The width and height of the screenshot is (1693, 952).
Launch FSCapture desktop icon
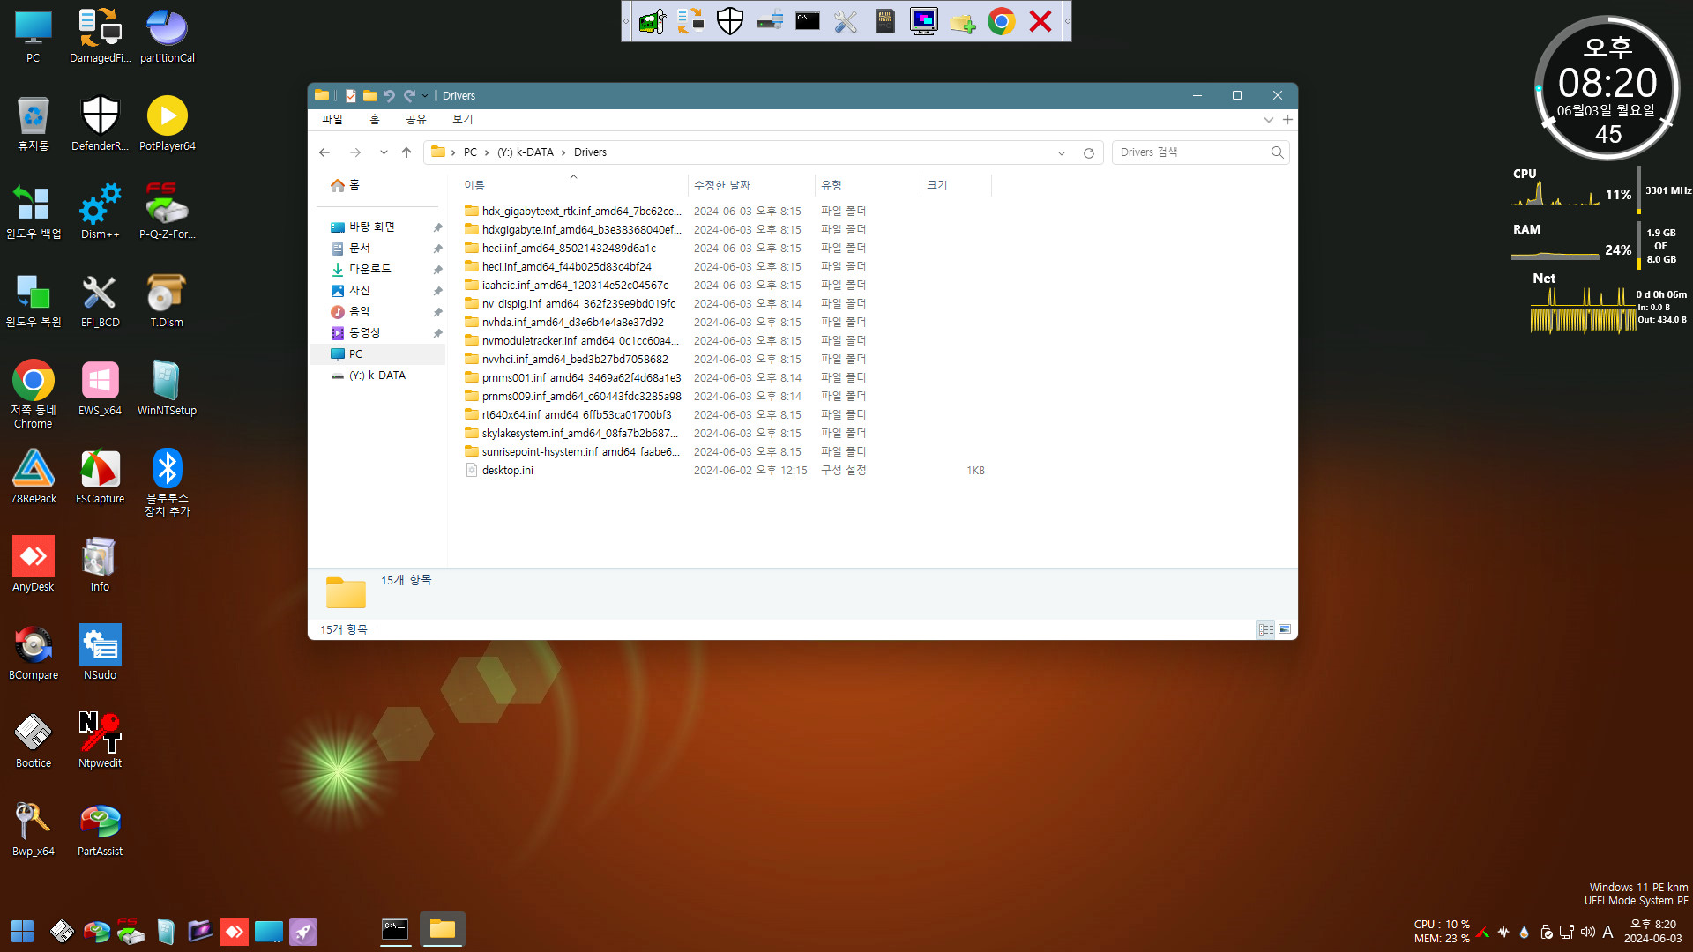click(x=100, y=476)
